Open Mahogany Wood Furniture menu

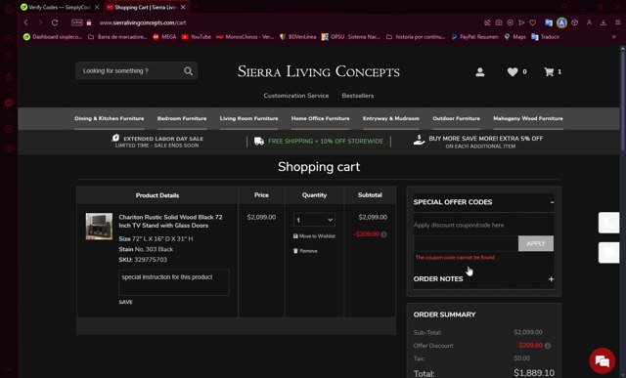click(528, 118)
